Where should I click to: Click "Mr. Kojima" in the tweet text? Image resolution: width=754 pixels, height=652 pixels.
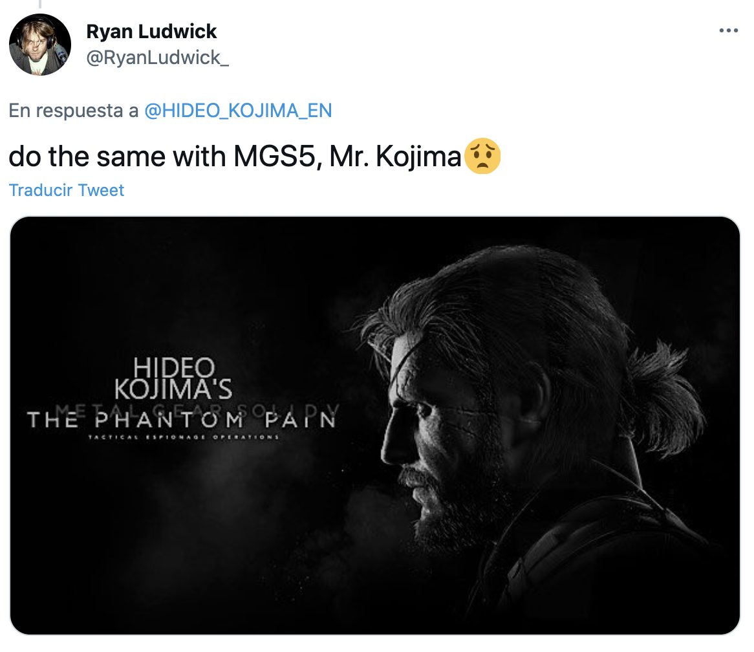[394, 158]
